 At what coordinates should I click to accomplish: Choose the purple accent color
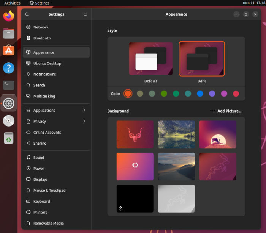click(212, 94)
